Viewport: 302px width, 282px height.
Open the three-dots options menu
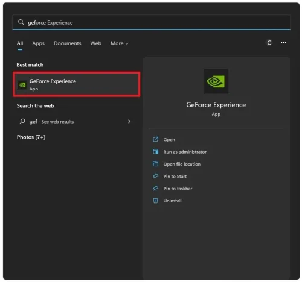[x=283, y=43]
